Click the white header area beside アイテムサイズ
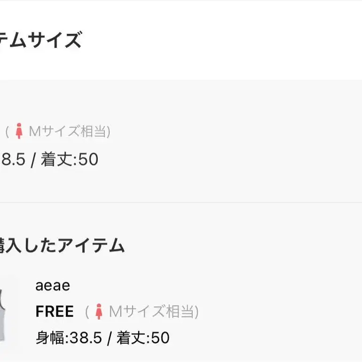Image resolution: width=362 pixels, height=362 pixels. (x=221, y=40)
